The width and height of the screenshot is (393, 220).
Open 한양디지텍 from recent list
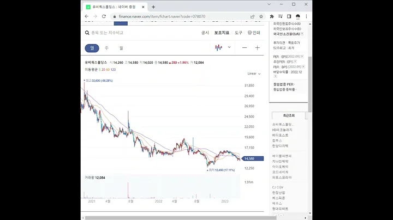(x=280, y=146)
